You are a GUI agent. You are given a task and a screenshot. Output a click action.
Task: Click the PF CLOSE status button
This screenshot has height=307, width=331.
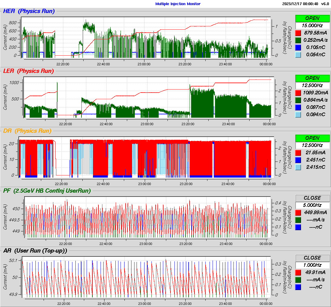pos(312,198)
